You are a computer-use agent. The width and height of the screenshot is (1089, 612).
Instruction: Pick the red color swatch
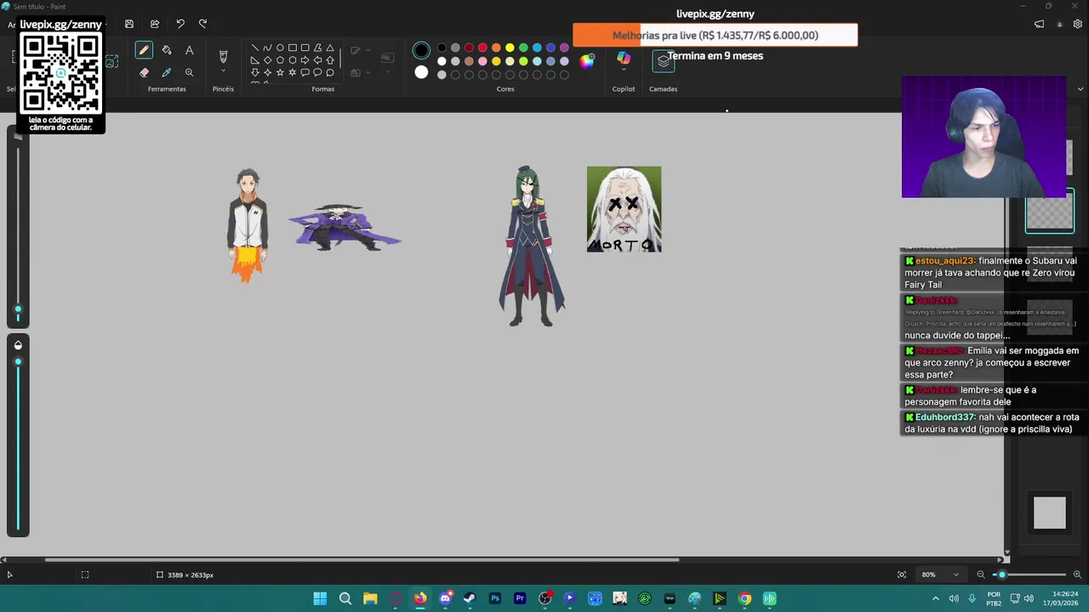pyautogui.click(x=482, y=48)
